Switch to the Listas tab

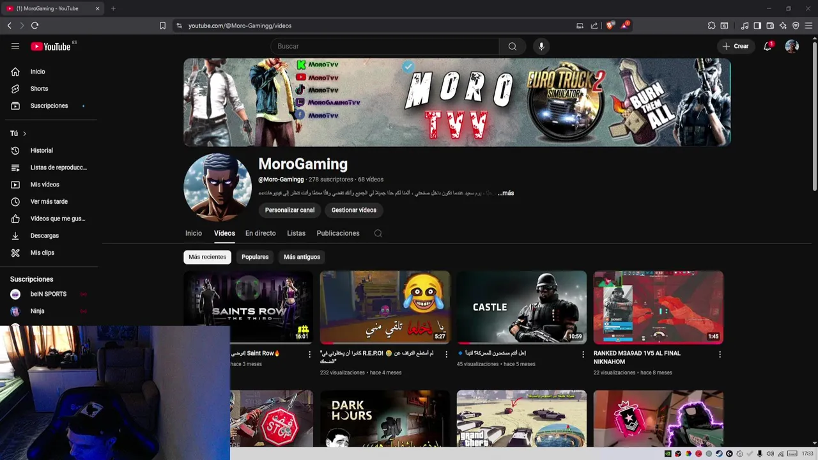(296, 233)
